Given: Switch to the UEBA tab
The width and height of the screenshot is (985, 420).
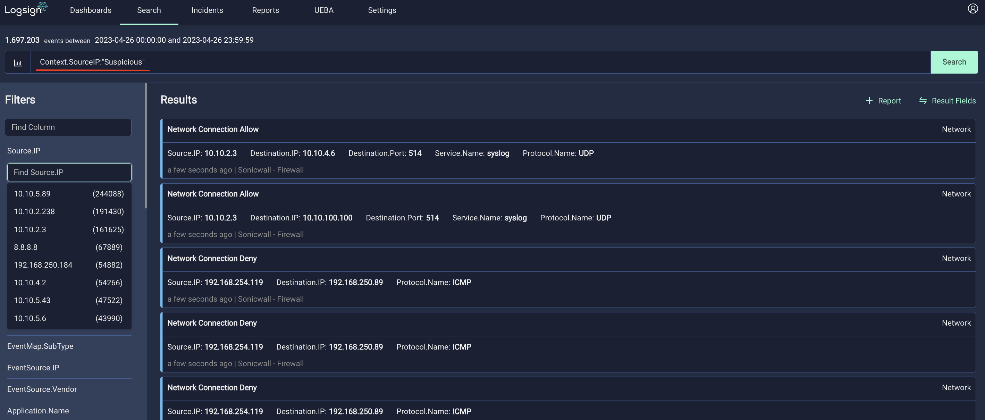Looking at the screenshot, I should pyautogui.click(x=324, y=10).
